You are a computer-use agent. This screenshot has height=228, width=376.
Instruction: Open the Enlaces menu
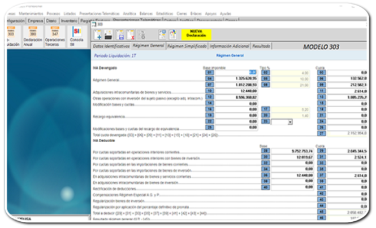coord(196,14)
